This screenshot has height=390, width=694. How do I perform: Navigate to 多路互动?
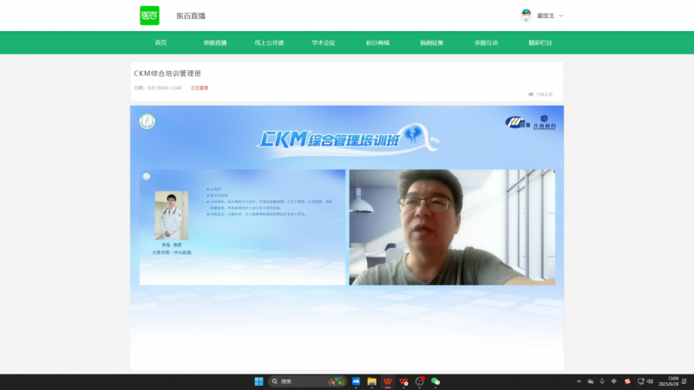tap(486, 42)
